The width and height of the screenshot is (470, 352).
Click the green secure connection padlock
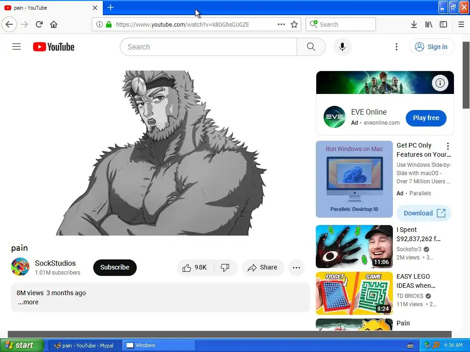[x=108, y=24]
